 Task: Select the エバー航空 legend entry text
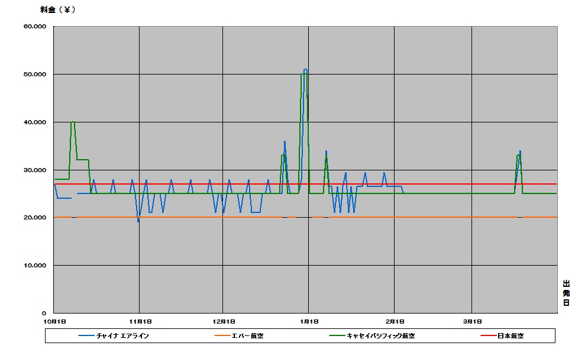[248, 335]
